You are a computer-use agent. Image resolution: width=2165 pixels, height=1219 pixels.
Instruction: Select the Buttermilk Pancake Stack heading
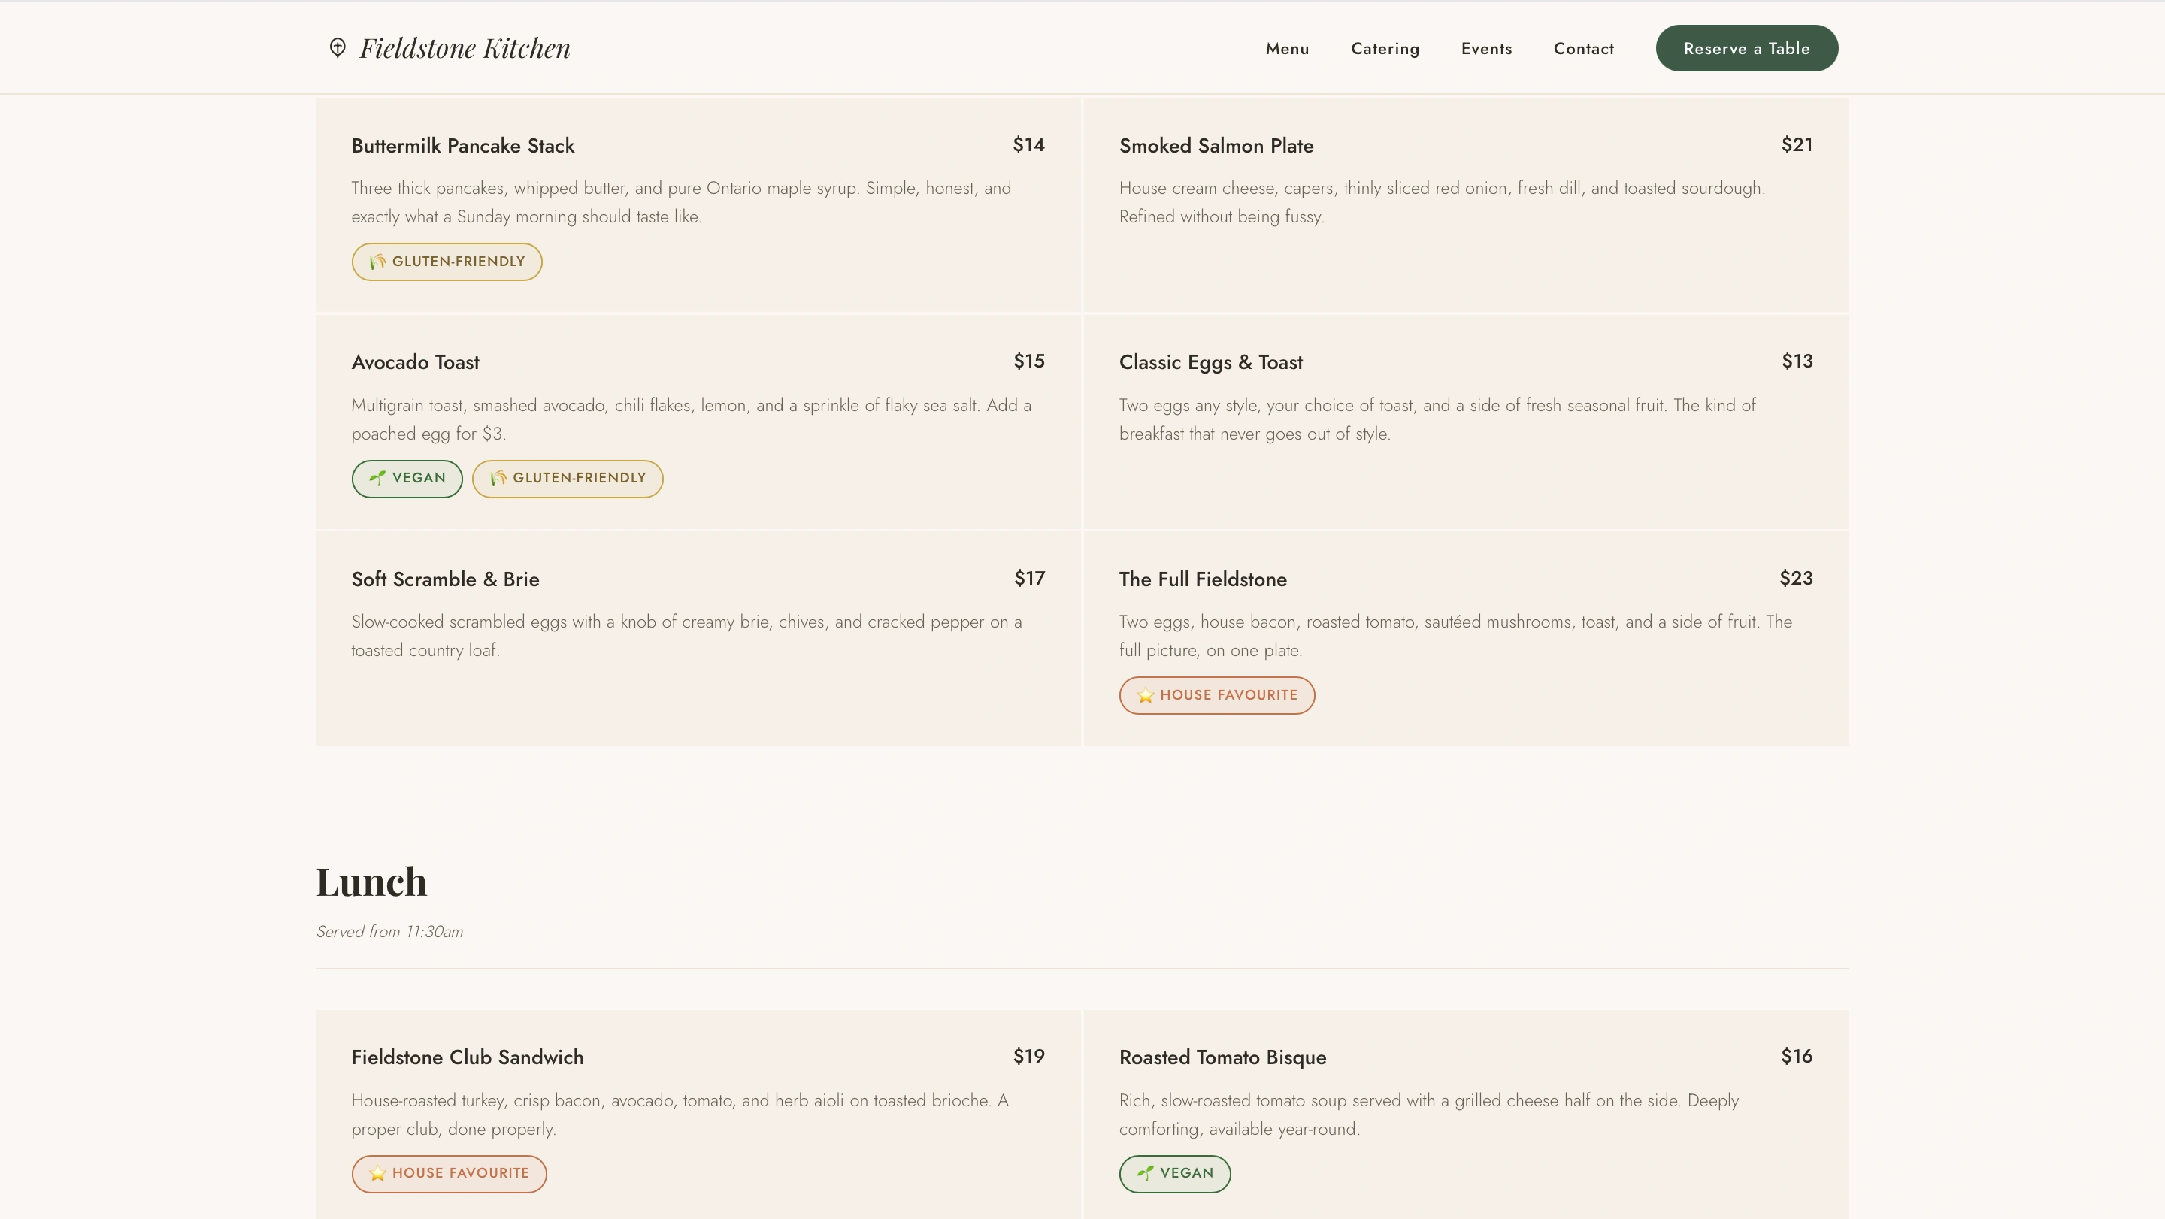tap(462, 147)
